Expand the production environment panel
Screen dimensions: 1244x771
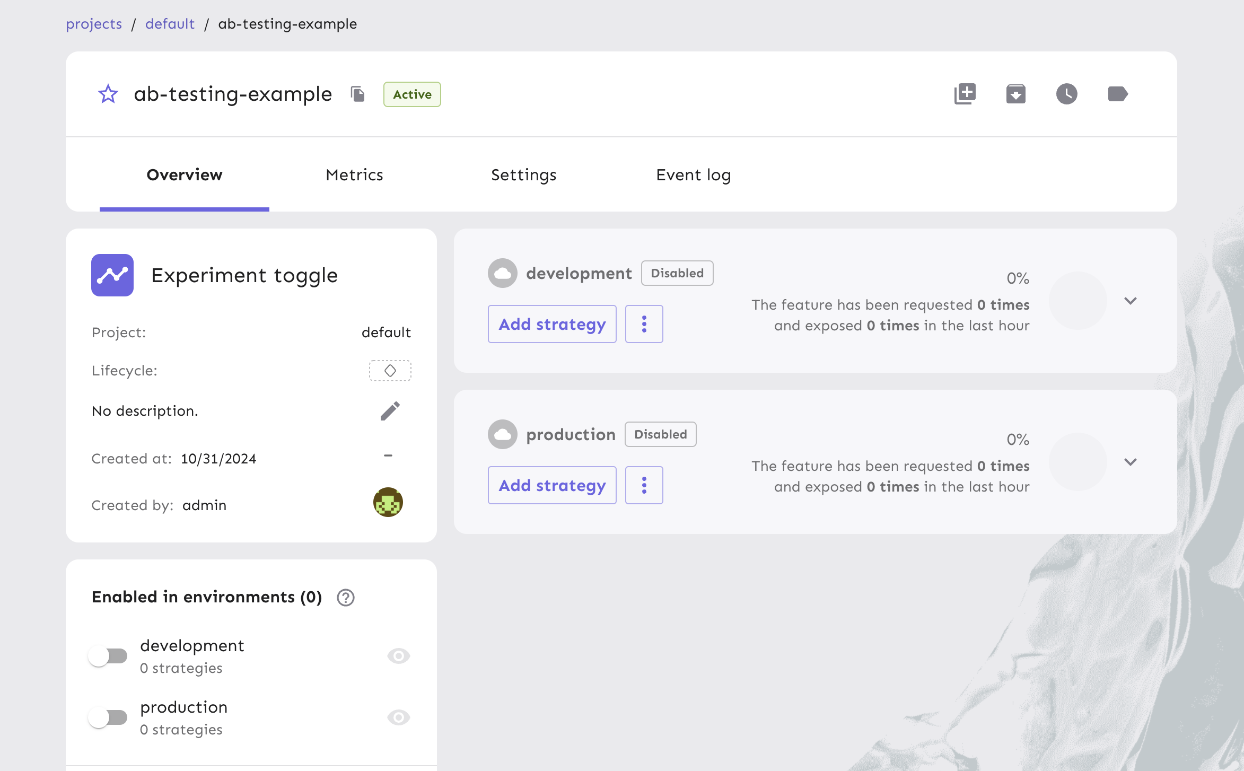(1131, 462)
